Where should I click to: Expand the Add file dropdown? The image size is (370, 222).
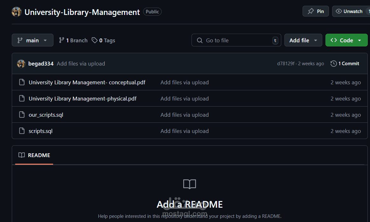pyautogui.click(x=303, y=40)
